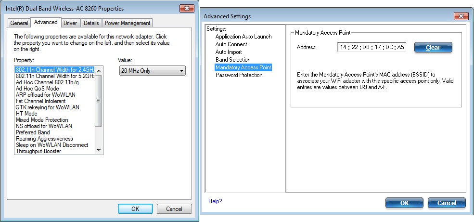
Task: Select Preferred Band property
Action: (33, 132)
